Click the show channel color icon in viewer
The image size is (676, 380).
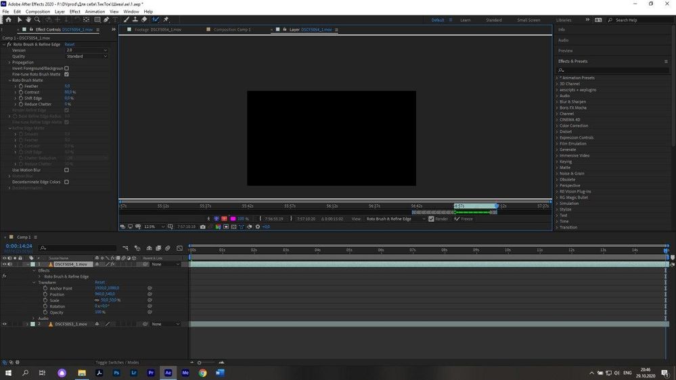point(218,227)
